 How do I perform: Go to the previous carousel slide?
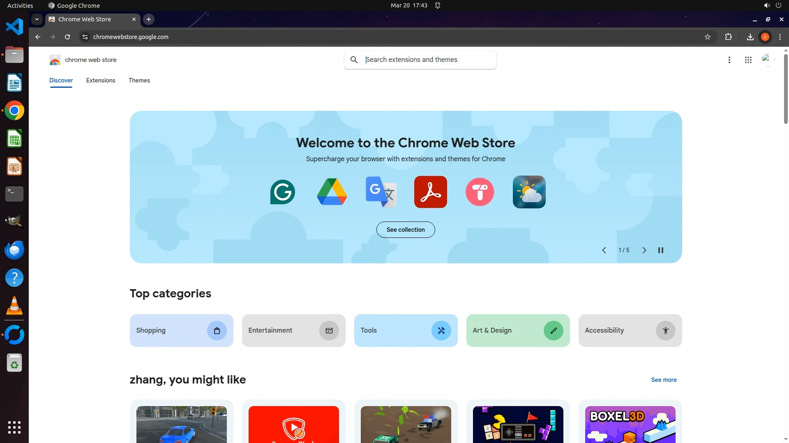click(x=604, y=250)
